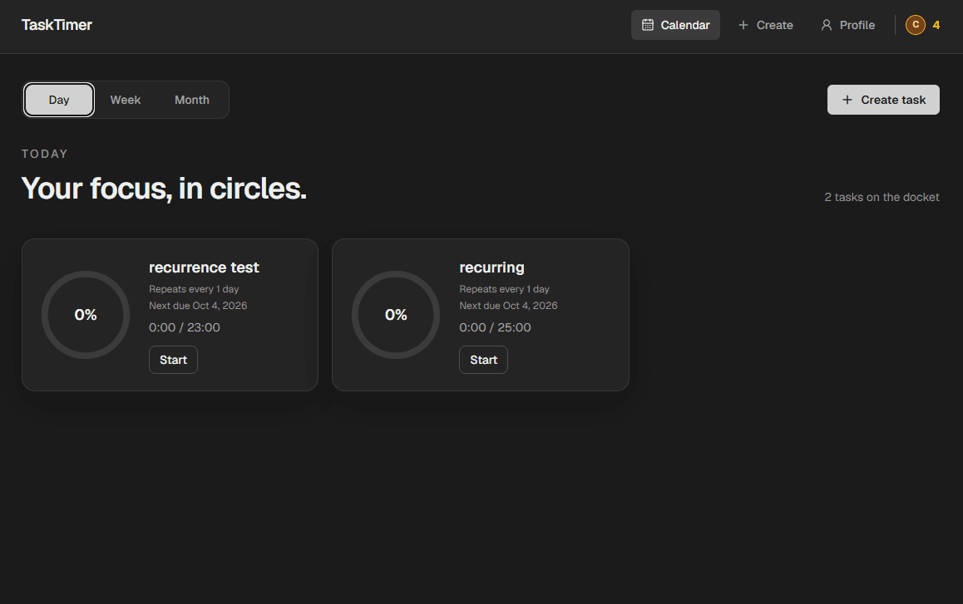Click progress circle of recurrence test

pyautogui.click(x=86, y=315)
